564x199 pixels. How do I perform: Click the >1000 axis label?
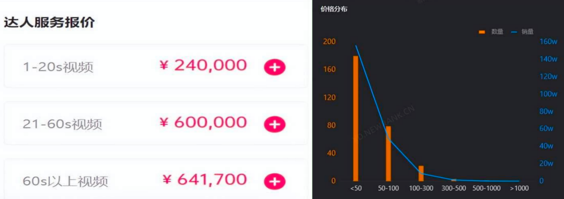click(x=520, y=189)
